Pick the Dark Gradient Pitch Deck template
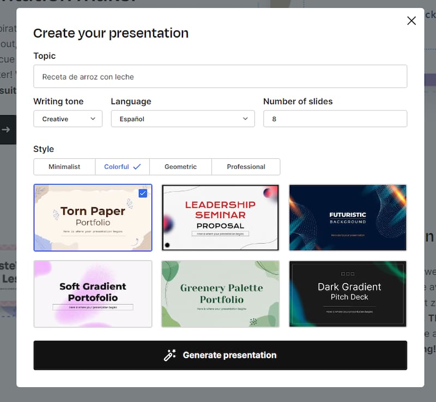This screenshot has width=436, height=402. click(348, 294)
